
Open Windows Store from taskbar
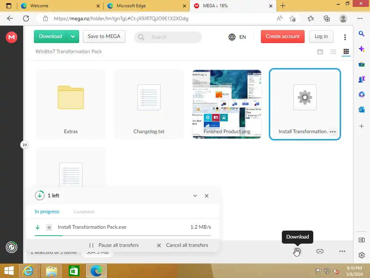pyautogui.click(x=74, y=271)
